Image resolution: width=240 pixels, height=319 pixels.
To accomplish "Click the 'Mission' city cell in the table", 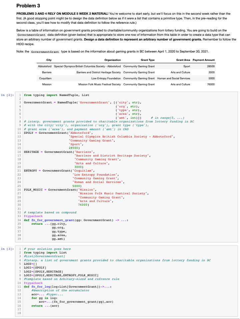I will 47,84.
